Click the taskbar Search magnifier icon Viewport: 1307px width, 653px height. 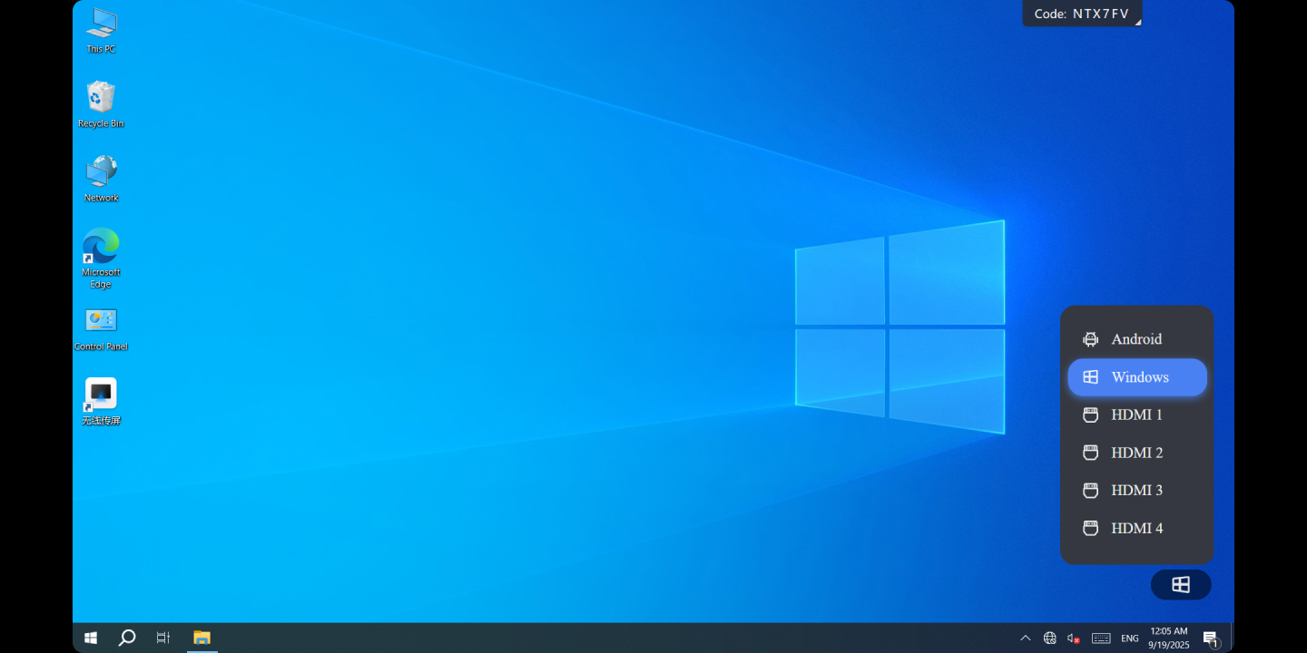pyautogui.click(x=127, y=638)
